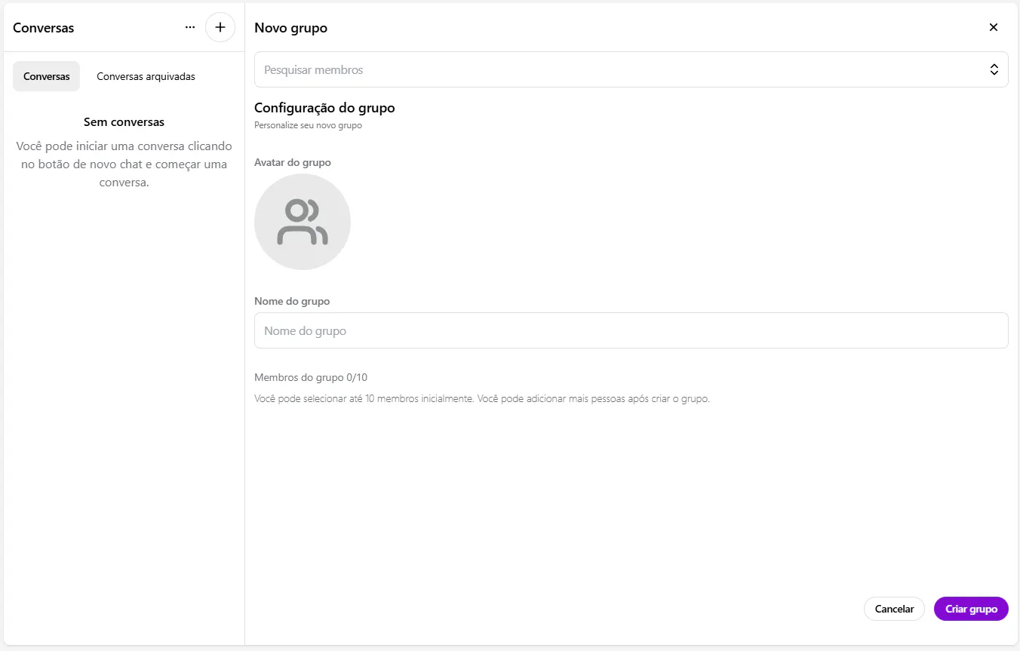Click the Sem conversas empty-state heading
Image resolution: width=1020 pixels, height=651 pixels.
pos(124,122)
